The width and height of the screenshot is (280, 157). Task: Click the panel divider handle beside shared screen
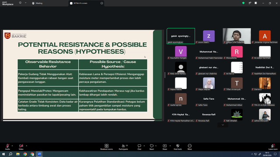pyautogui.click(x=164, y=75)
